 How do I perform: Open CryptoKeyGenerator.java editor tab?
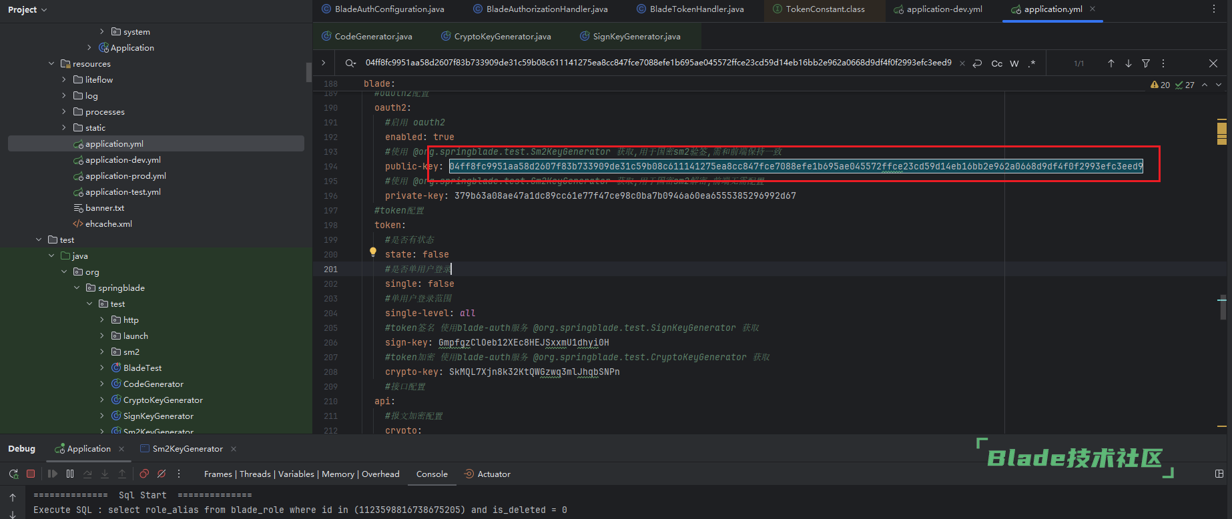[x=496, y=36]
